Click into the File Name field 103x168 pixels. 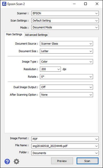(65, 146)
